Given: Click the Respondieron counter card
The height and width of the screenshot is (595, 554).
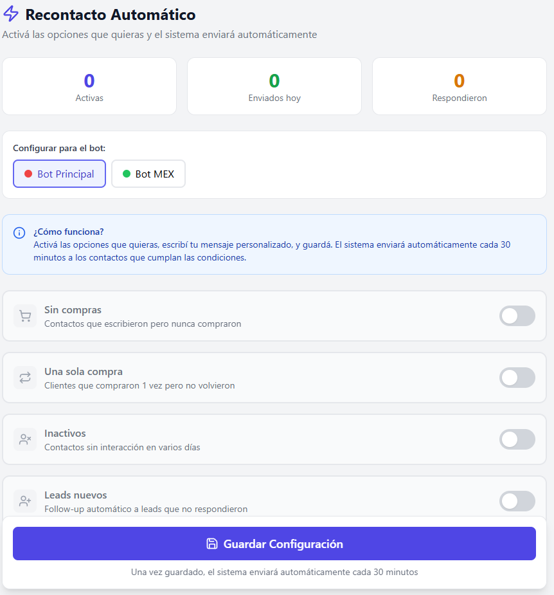Looking at the screenshot, I should click(x=459, y=86).
